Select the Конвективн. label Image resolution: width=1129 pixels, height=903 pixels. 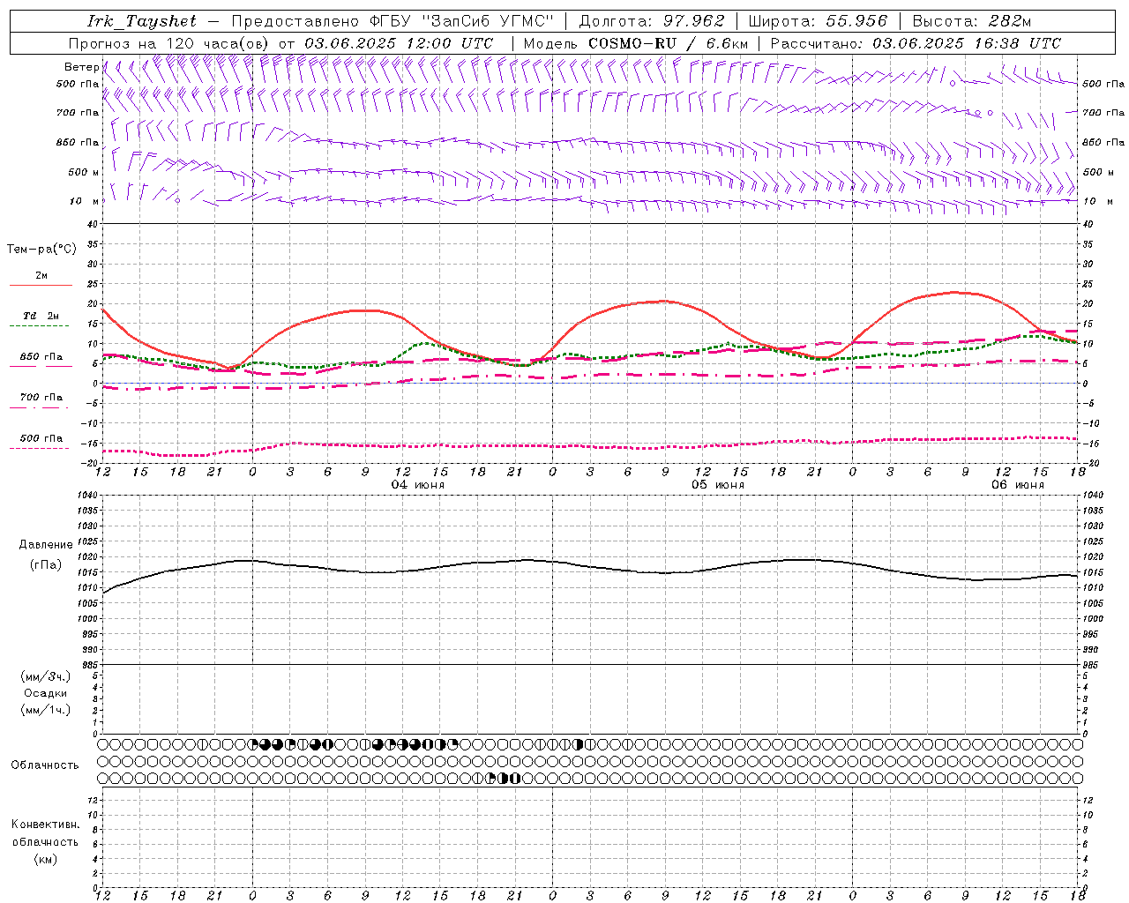pyautogui.click(x=45, y=825)
